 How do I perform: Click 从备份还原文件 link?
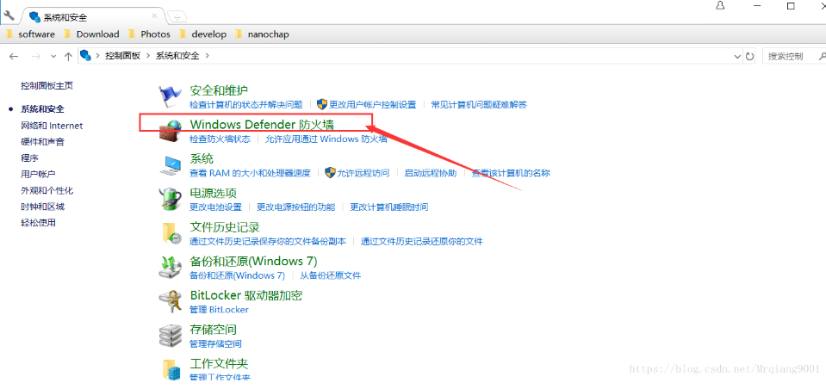click(330, 275)
